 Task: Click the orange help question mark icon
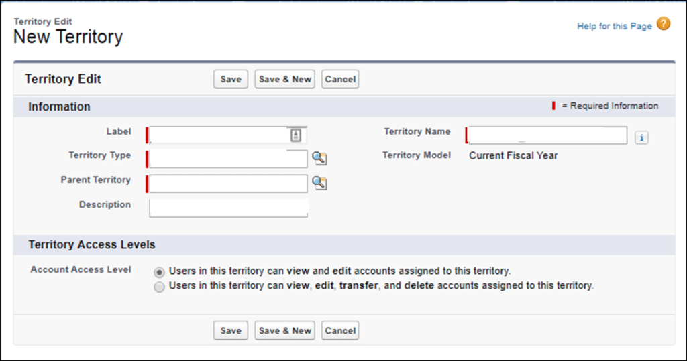(663, 25)
